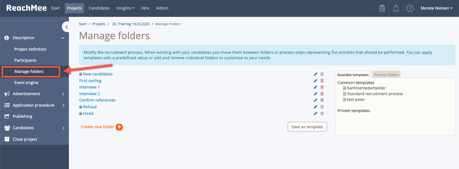
Task: Click the orange plus icon to create folder
Action: (119, 127)
